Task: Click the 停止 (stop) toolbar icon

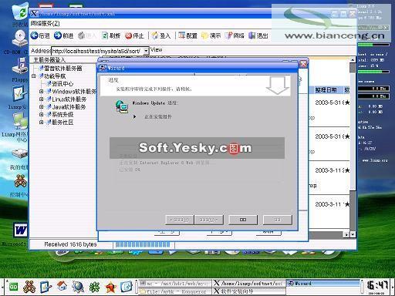Action: point(134,35)
